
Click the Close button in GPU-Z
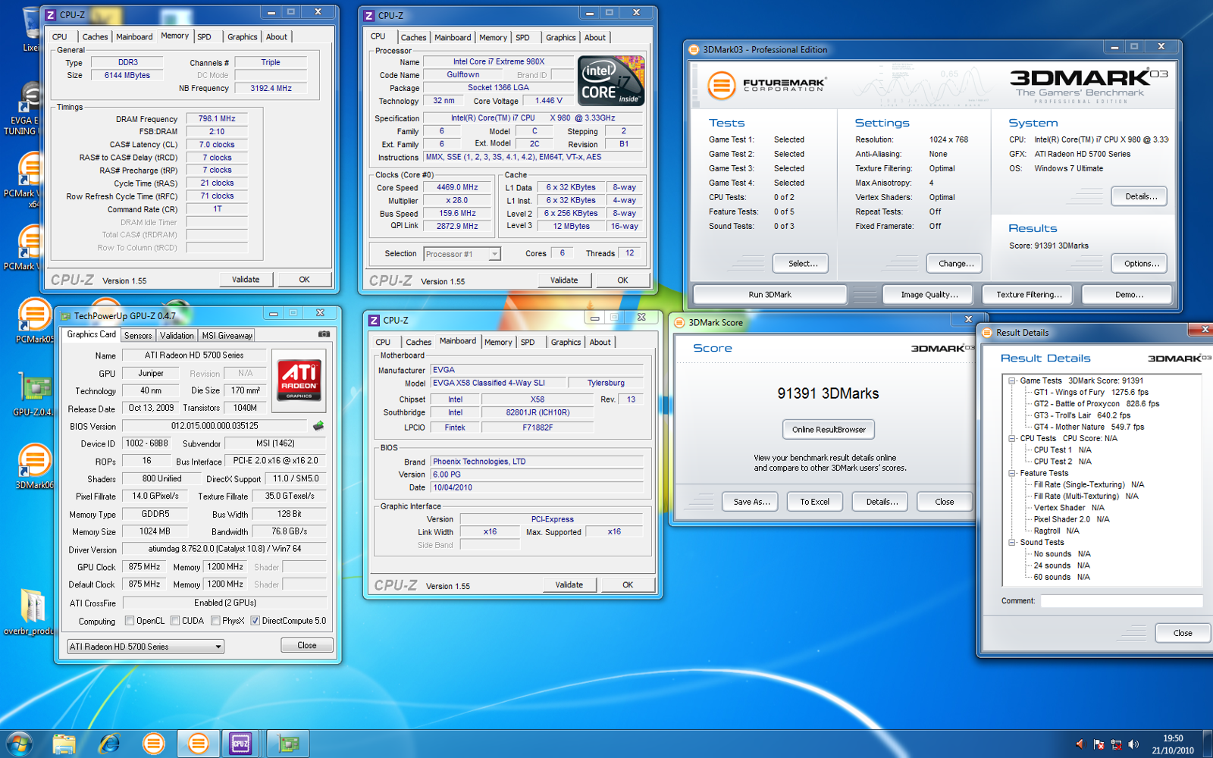point(306,645)
